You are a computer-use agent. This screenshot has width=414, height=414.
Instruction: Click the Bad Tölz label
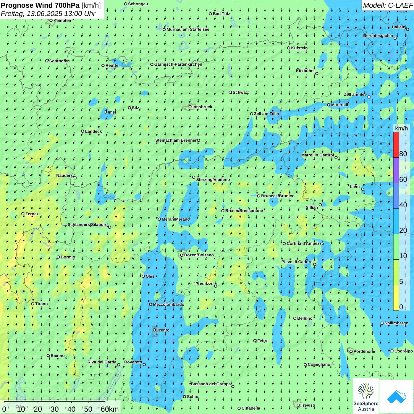(221, 14)
